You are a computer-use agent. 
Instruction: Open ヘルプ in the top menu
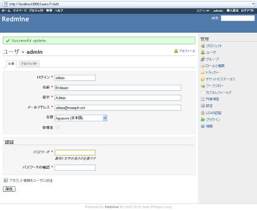coord(58,11)
